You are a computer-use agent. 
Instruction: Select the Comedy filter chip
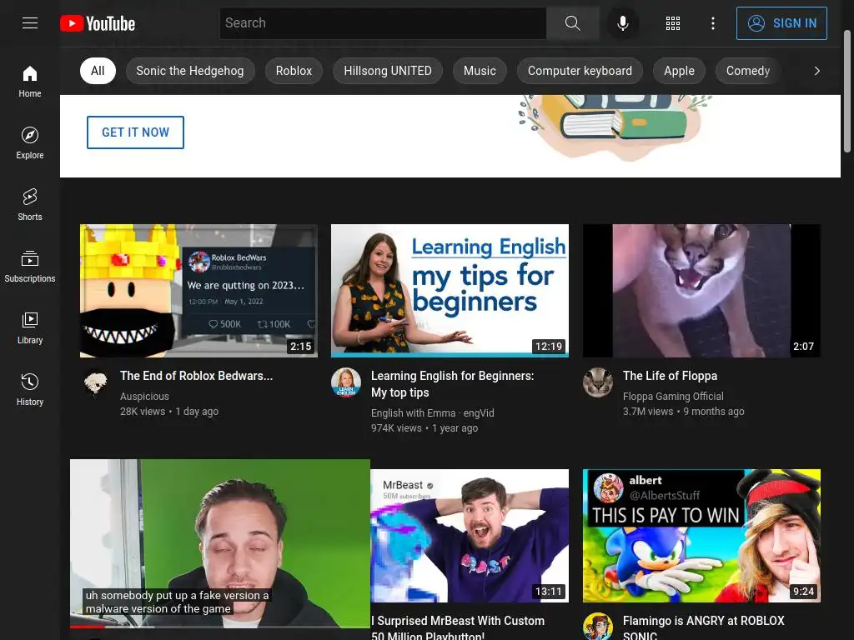pos(748,71)
